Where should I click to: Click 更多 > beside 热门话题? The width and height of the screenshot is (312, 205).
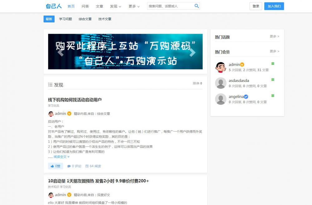coord(274,36)
